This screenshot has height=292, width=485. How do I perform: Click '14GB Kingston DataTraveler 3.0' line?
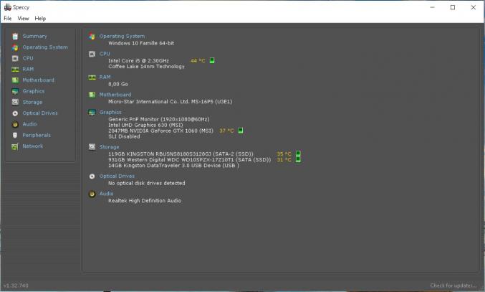pyautogui.click(x=173, y=166)
